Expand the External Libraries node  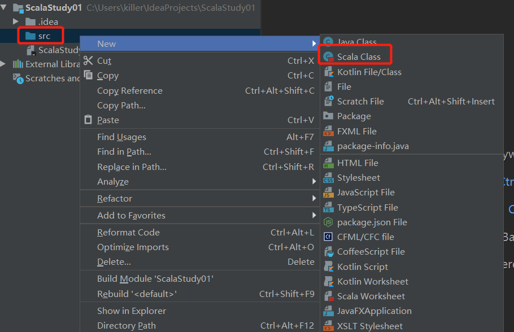coord(3,64)
